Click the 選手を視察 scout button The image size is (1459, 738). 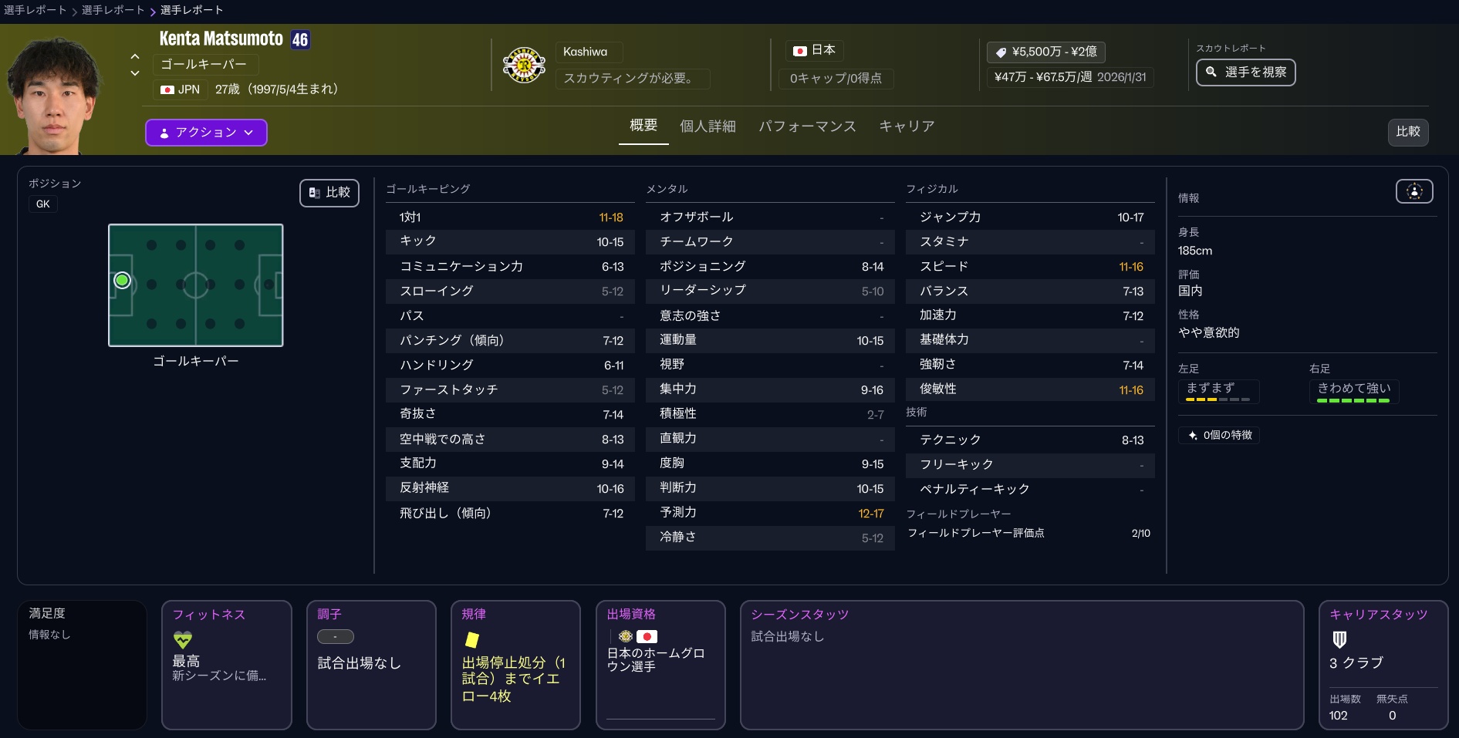1245,72
